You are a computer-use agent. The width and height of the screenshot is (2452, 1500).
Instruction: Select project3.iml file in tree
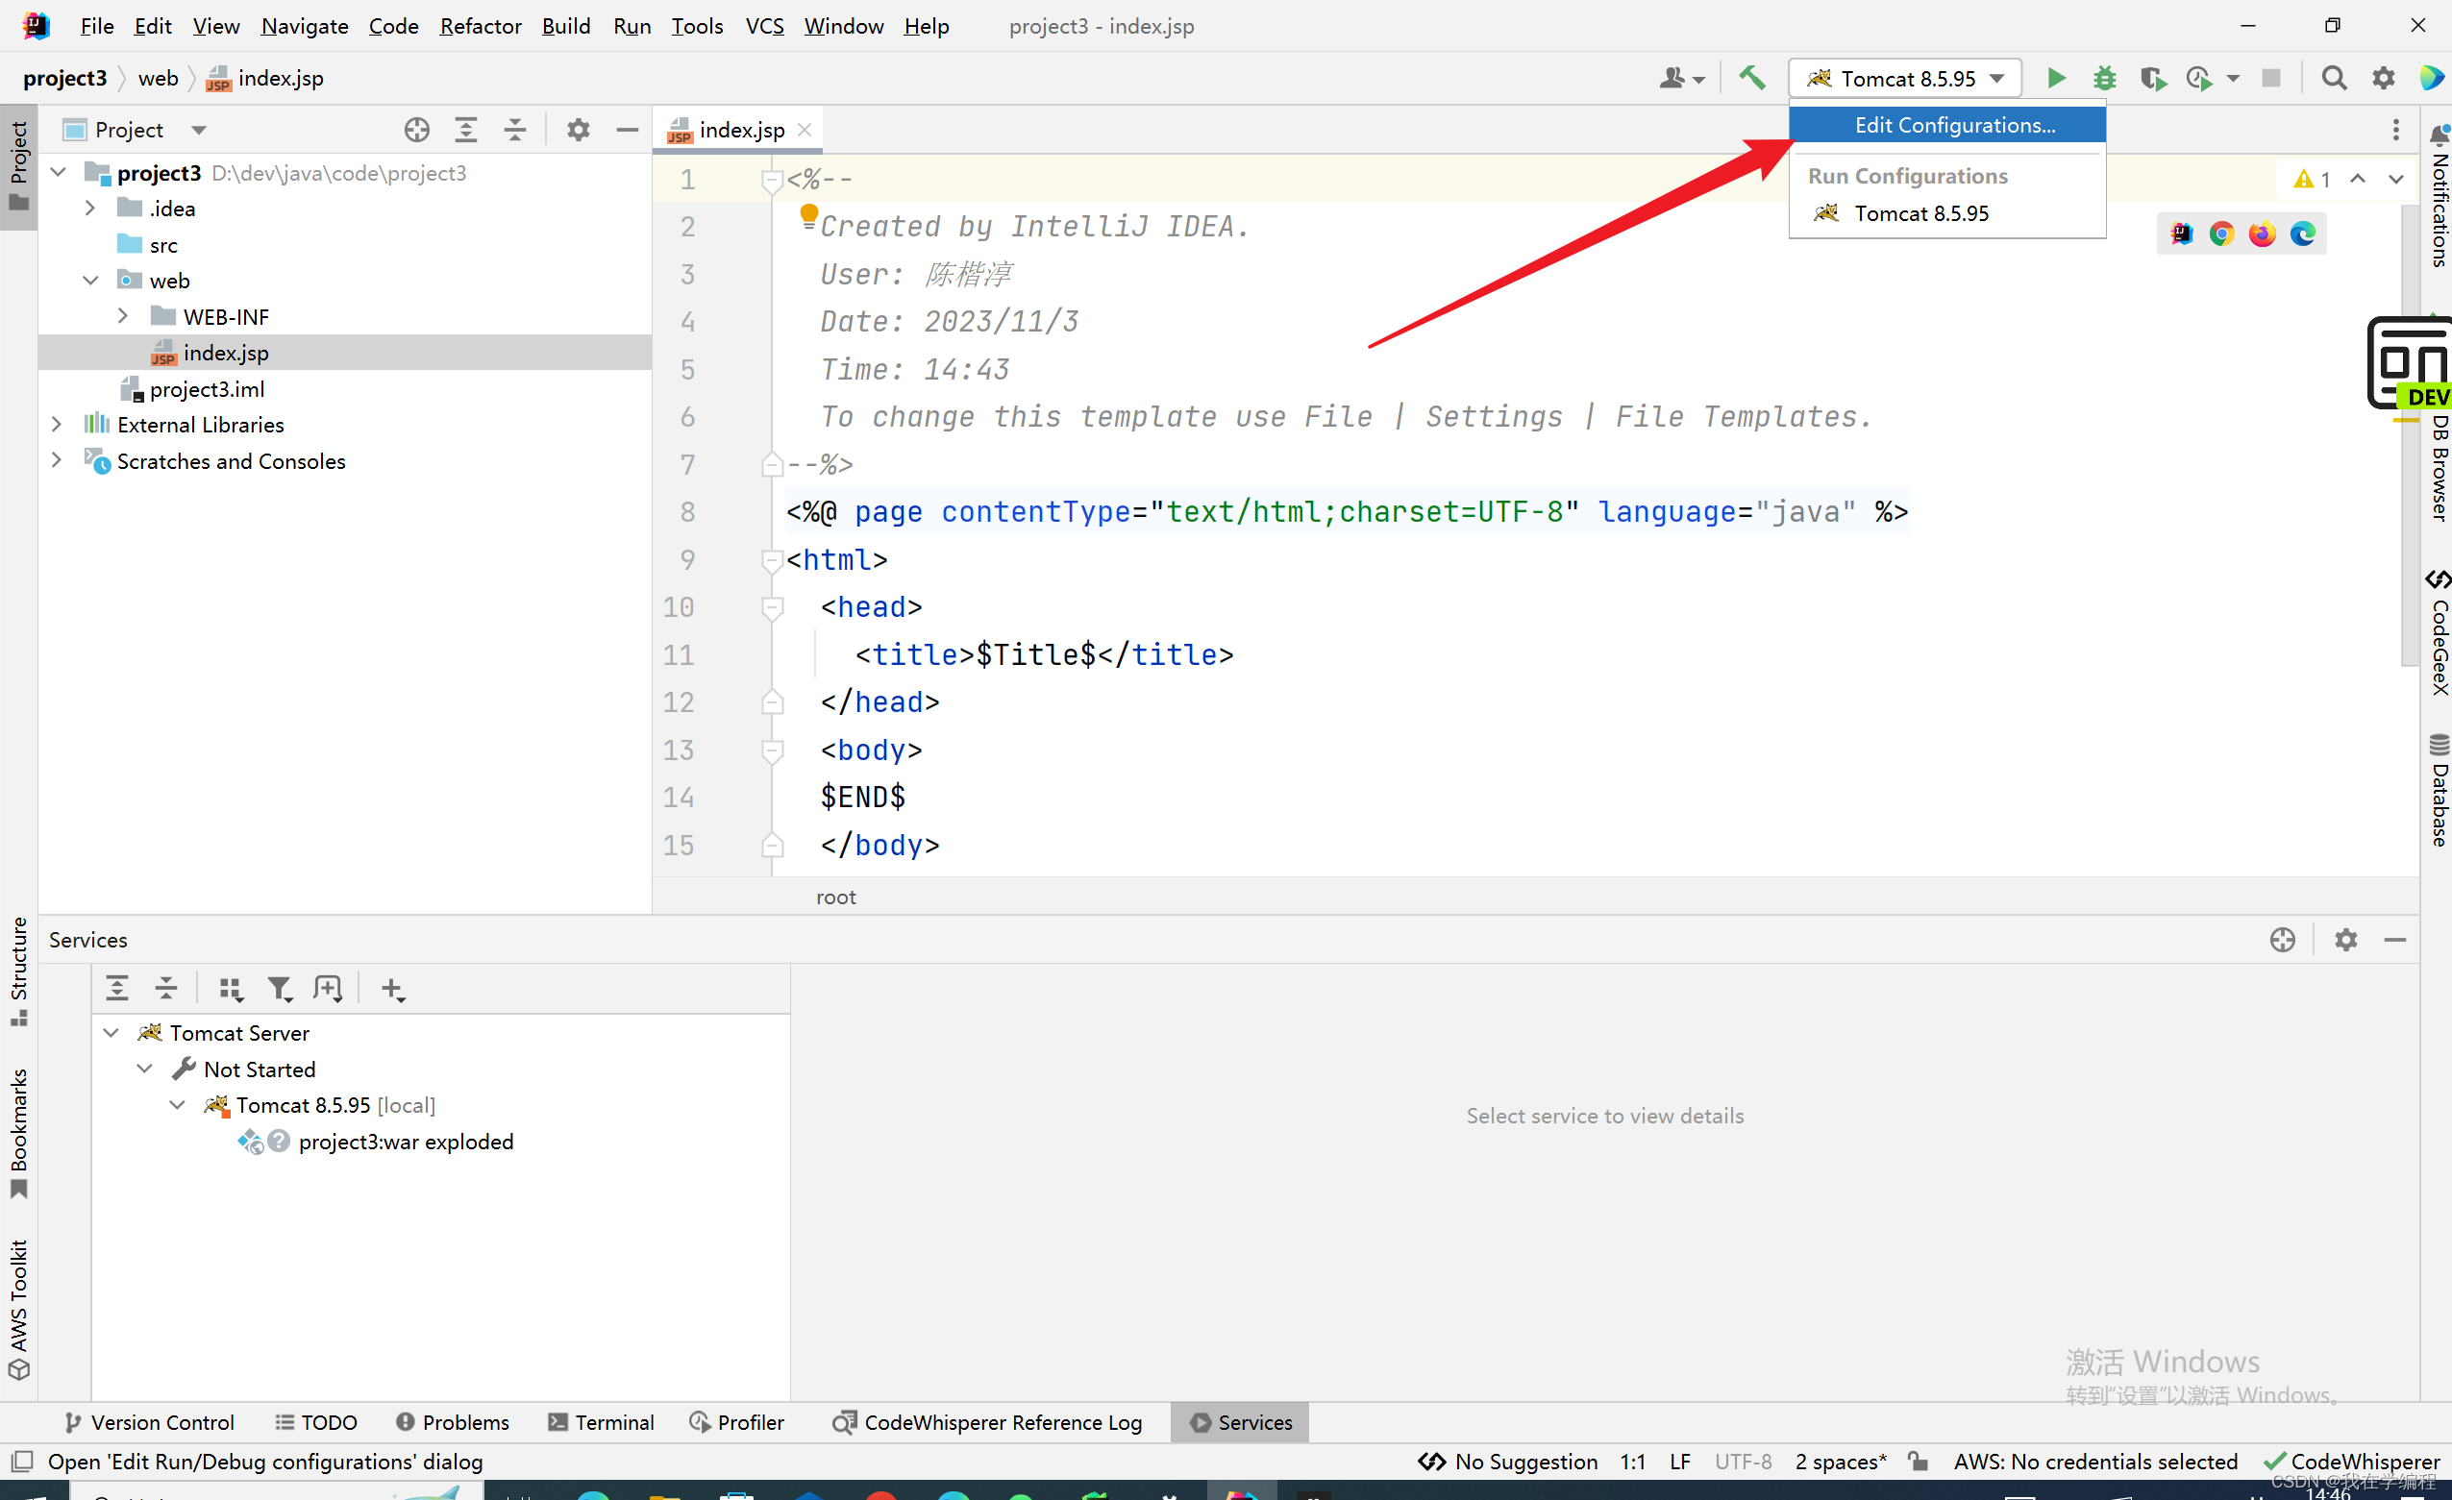pos(207,389)
